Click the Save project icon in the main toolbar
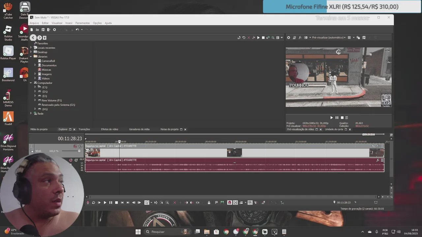The height and width of the screenshot is (237, 422). coord(43,30)
